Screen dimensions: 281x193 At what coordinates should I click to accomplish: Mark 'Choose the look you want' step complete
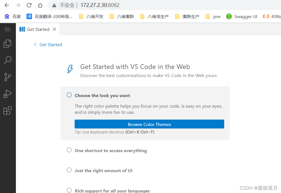pos(69,95)
